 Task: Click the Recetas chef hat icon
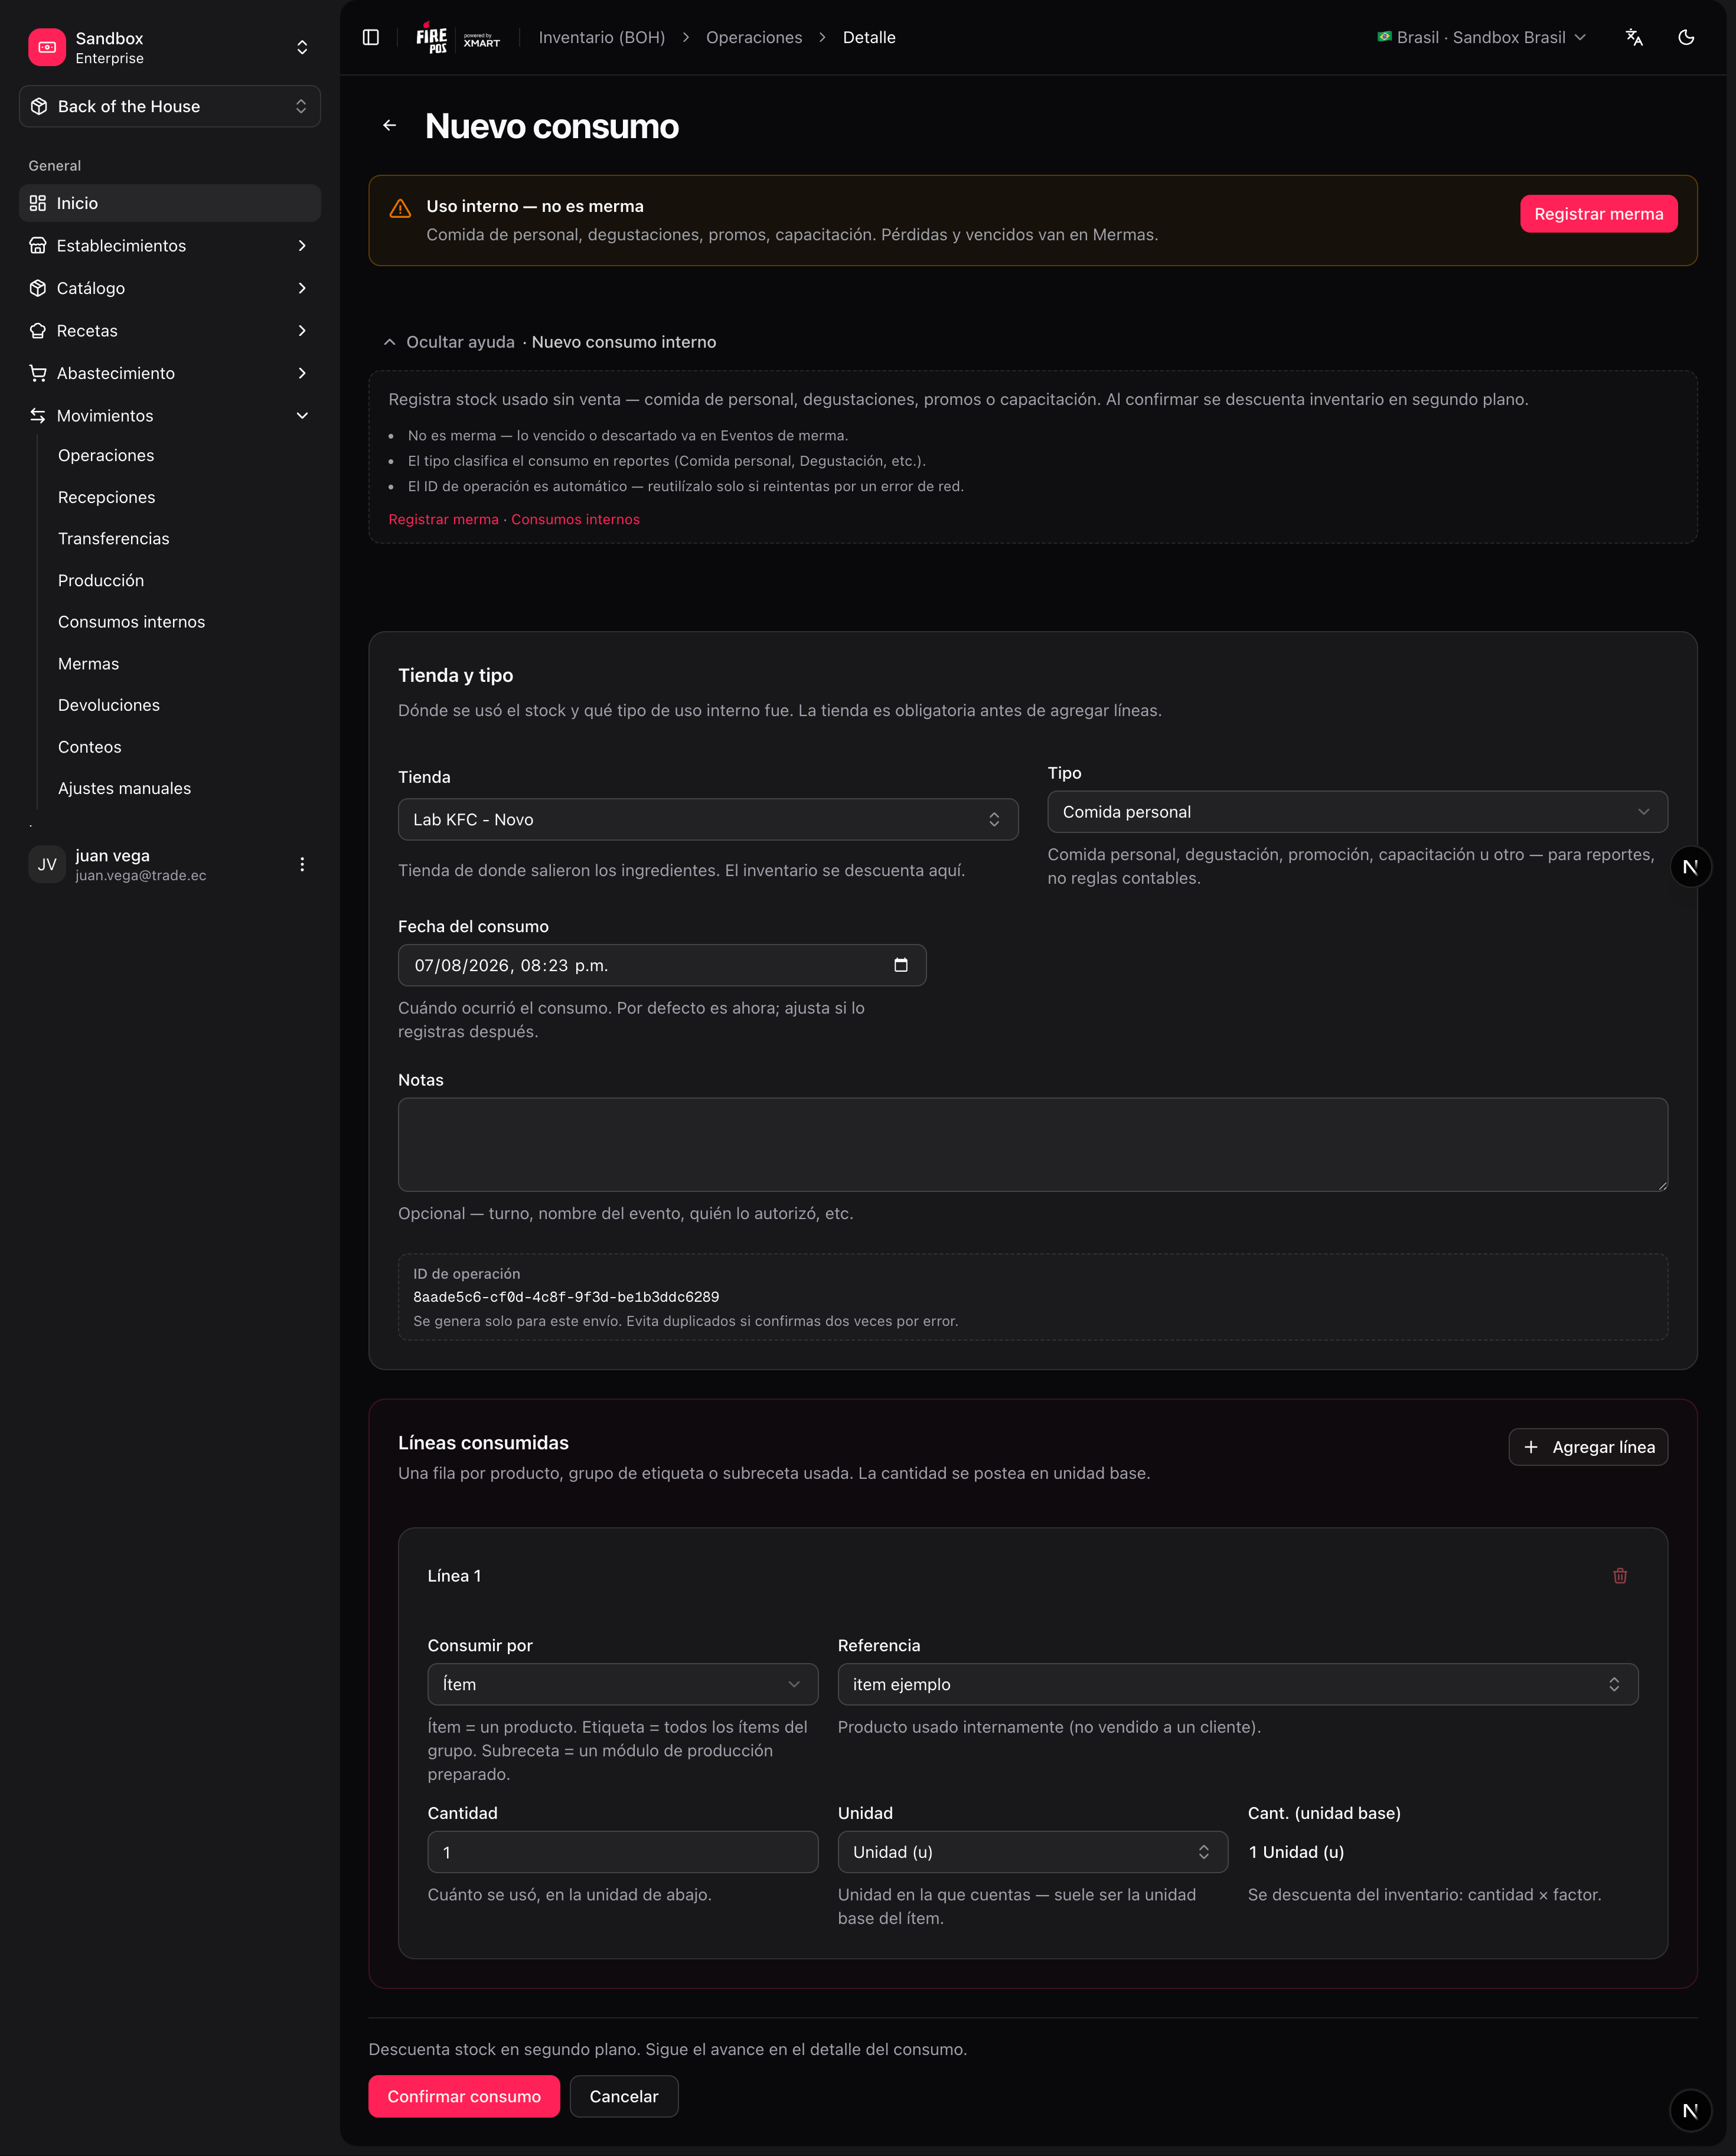click(x=38, y=330)
